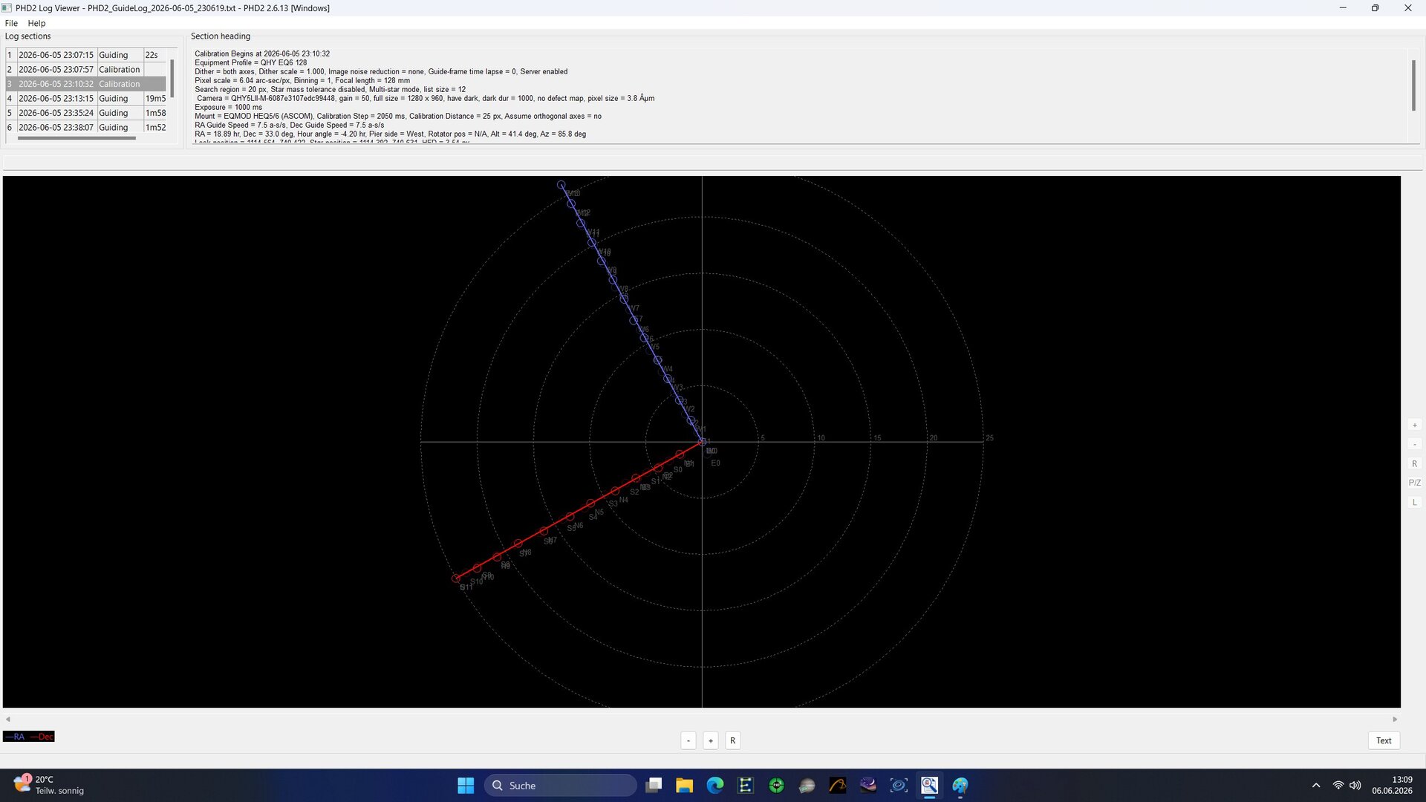
Task: Open the PHD2 green target icon in taskbar
Action: [776, 786]
